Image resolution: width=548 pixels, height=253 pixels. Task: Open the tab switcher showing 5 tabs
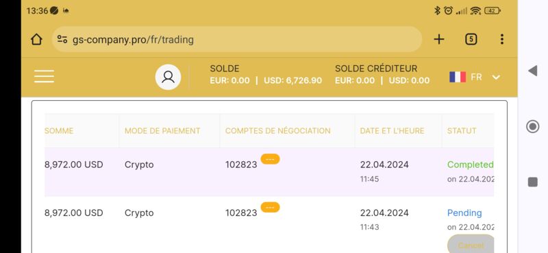click(x=471, y=39)
